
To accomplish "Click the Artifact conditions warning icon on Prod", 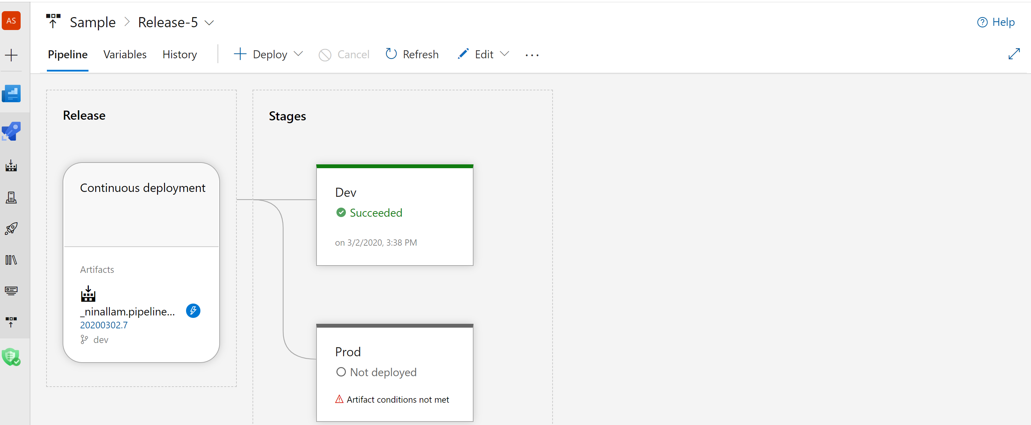I will (x=339, y=399).
